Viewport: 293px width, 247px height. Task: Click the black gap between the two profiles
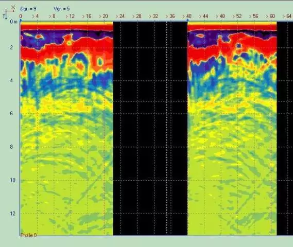click(150, 129)
